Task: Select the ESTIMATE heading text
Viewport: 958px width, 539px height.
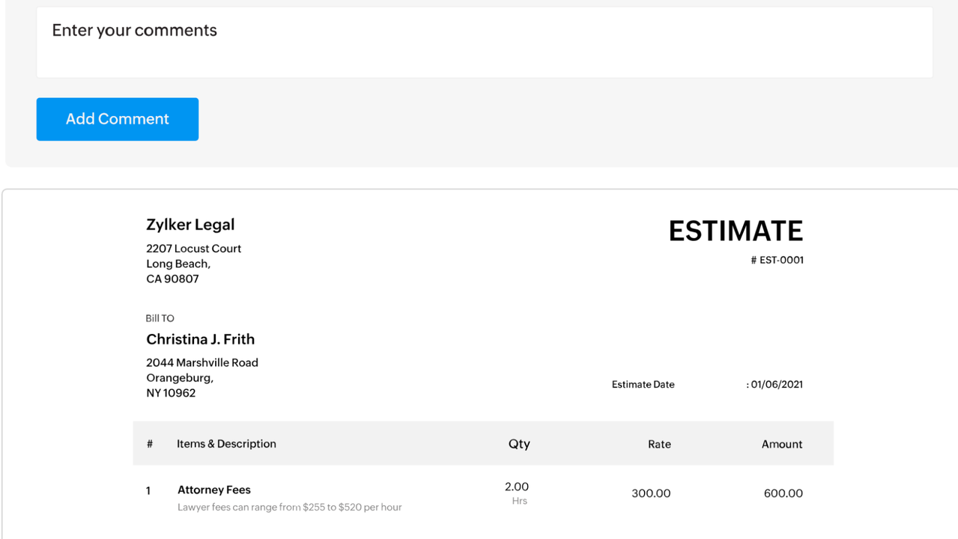Action: click(735, 231)
